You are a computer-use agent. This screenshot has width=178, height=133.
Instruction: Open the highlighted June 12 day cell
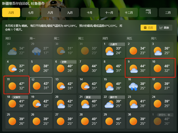pos(41,85)
